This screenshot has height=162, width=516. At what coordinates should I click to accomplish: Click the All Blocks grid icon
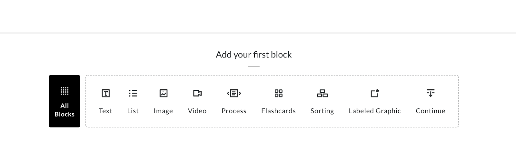point(64,91)
